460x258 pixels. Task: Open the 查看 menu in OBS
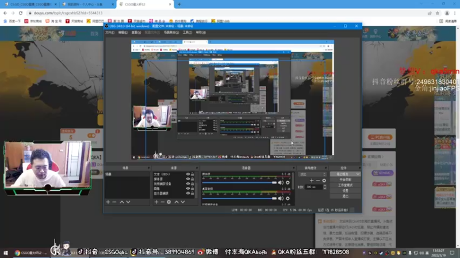(x=136, y=33)
